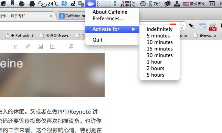
Task: Open the translation tool menu bar icon
Action: click(81, 4)
